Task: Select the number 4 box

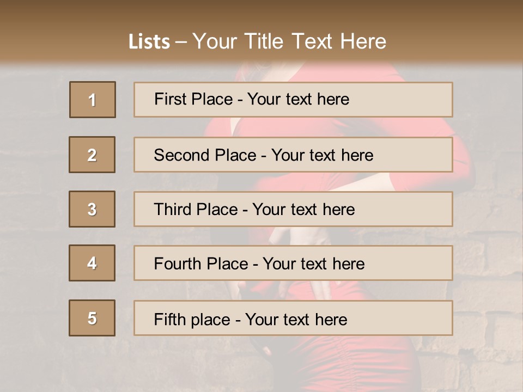Action: [92, 263]
